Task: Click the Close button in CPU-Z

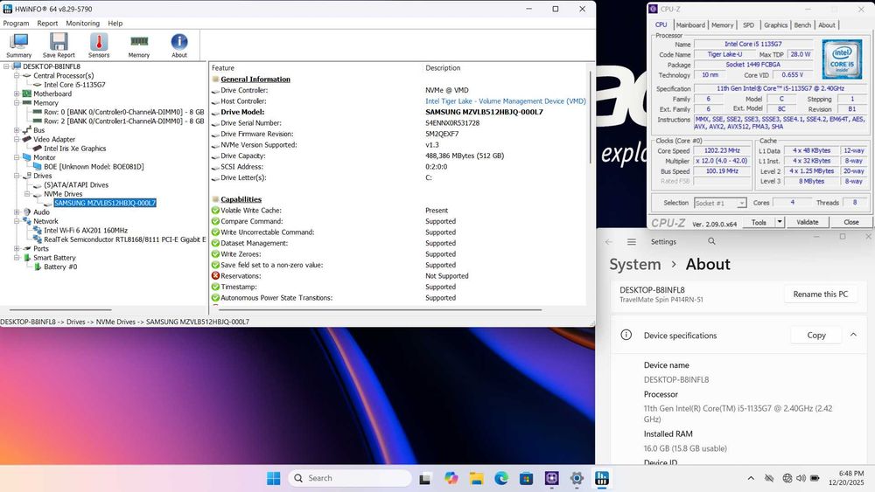Action: coord(851,222)
